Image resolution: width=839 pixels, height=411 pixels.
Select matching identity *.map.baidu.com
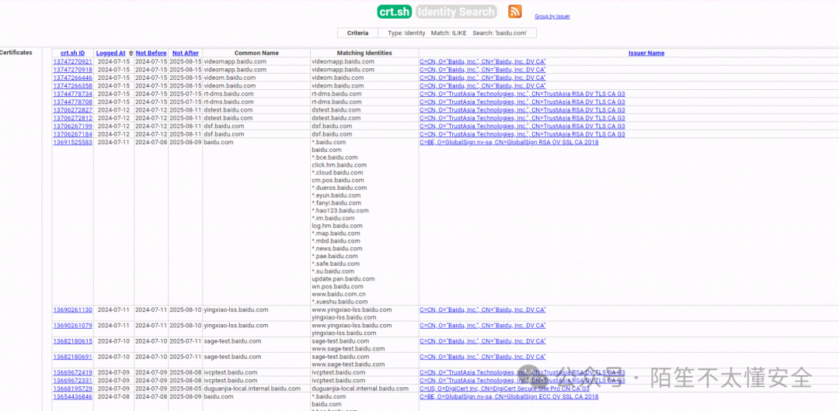pos(336,233)
